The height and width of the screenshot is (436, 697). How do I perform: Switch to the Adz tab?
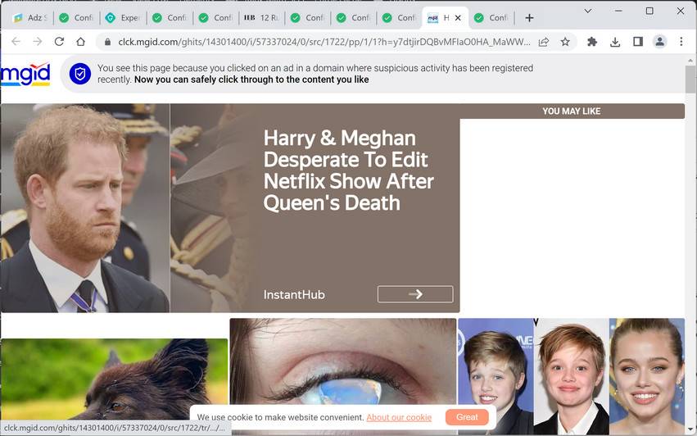[x=29, y=18]
